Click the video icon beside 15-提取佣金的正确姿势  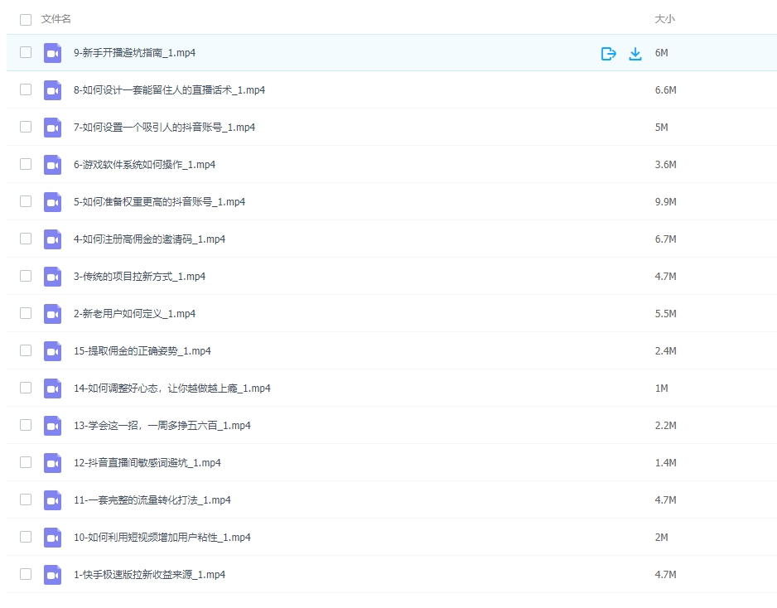click(52, 350)
